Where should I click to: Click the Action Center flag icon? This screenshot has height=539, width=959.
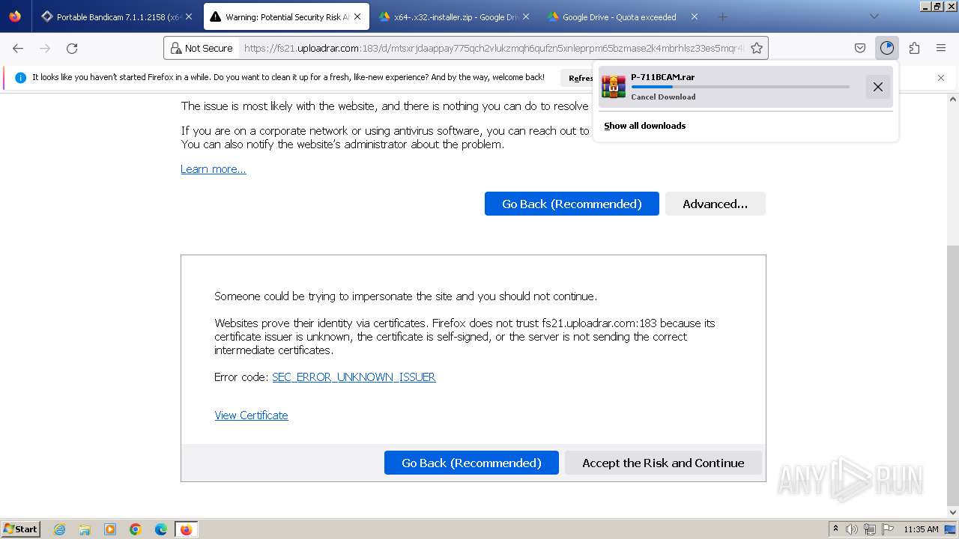[888, 529]
